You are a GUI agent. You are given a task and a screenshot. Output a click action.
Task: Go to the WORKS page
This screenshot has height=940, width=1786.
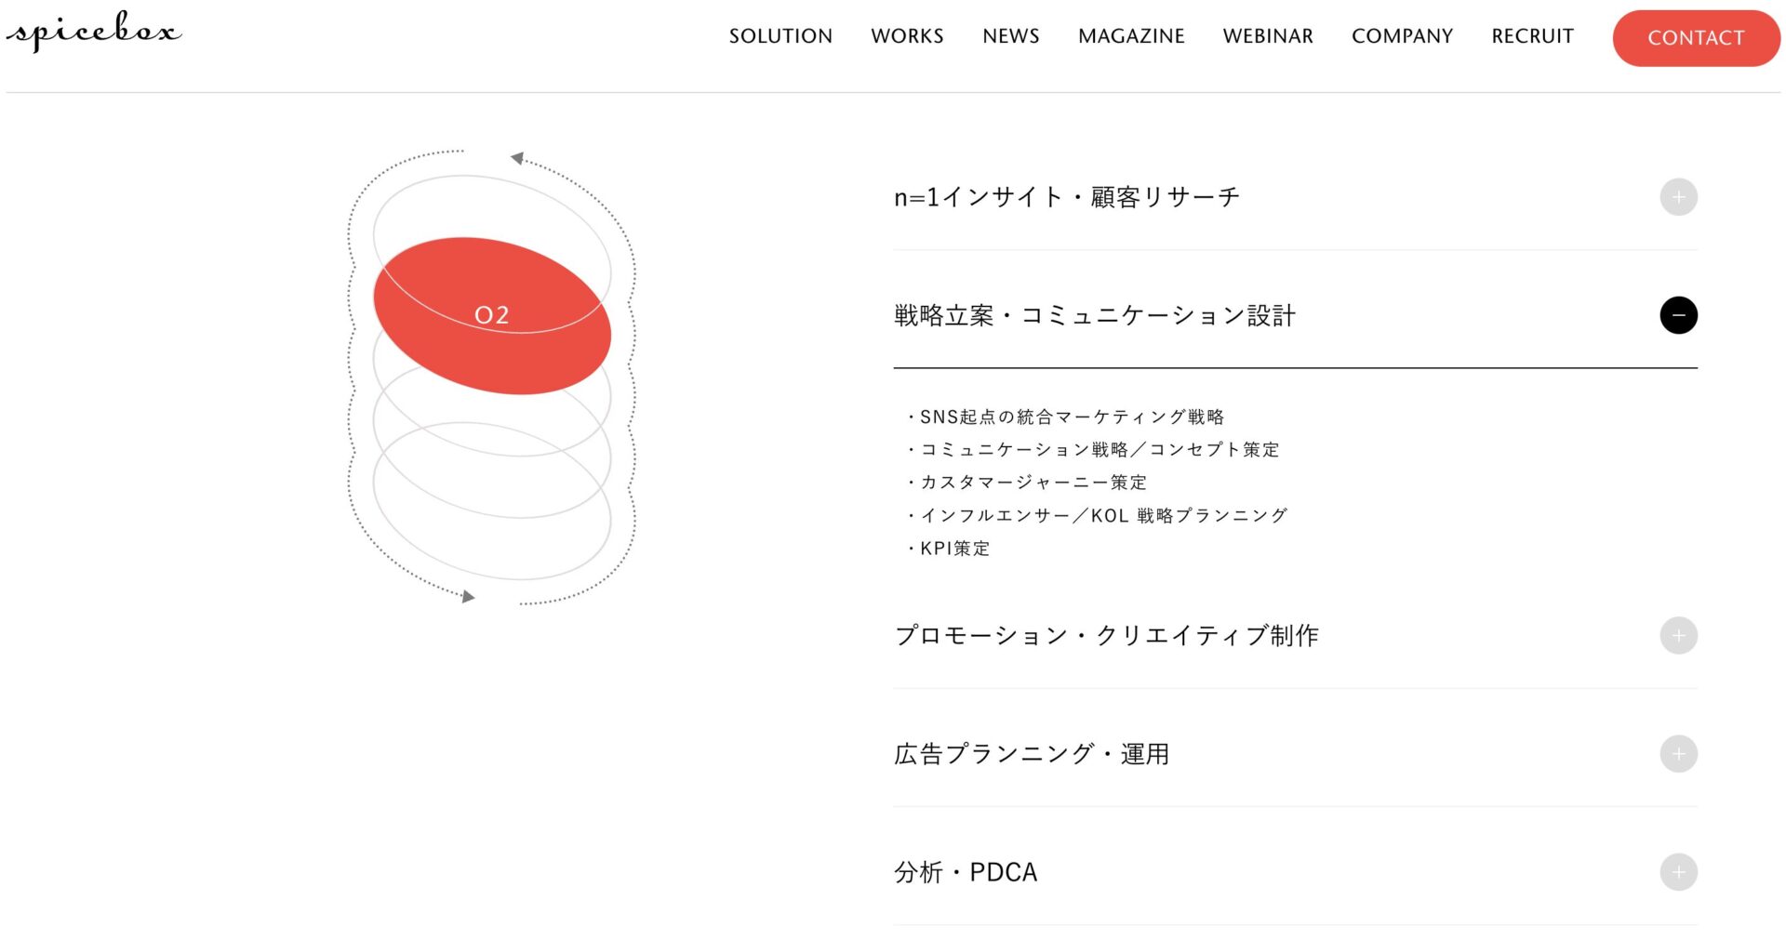[907, 36]
